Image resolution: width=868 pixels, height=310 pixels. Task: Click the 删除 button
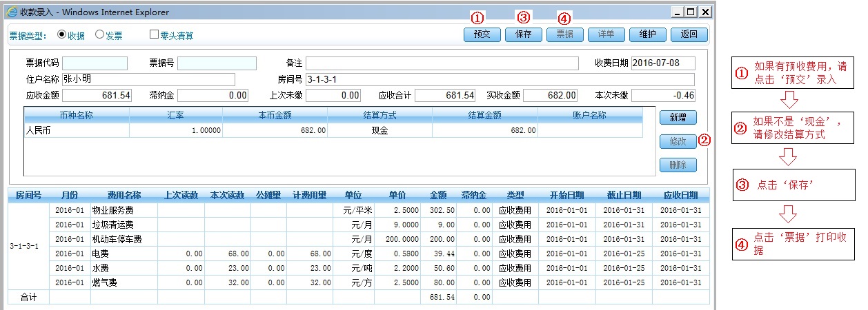[x=678, y=165]
